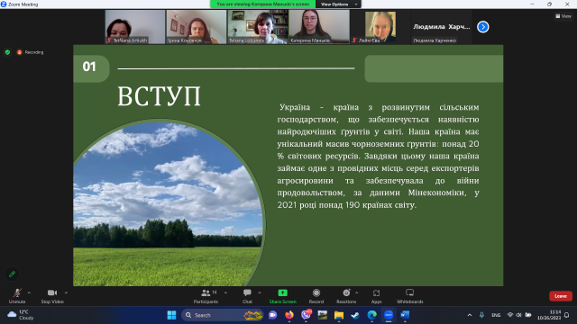
Task: Open the View Options dropdown
Action: tap(338, 4)
